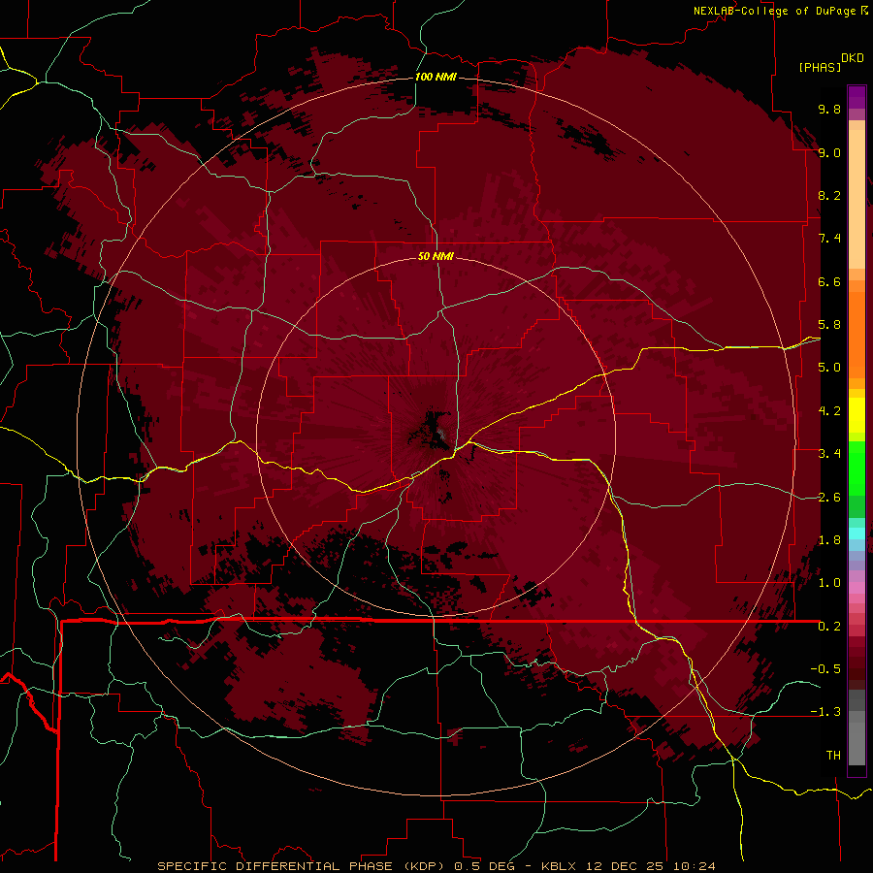Click the -1.3 legend value

[x=825, y=712]
